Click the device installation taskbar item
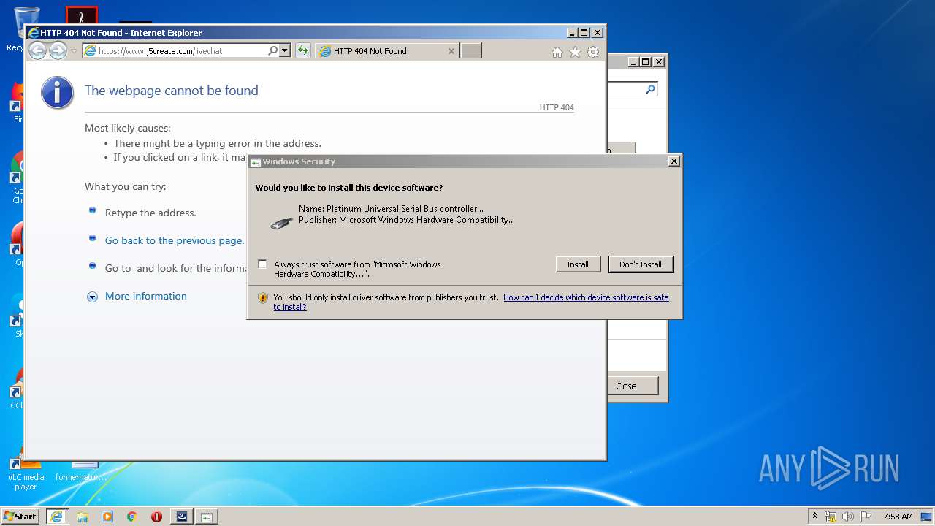 (x=207, y=517)
